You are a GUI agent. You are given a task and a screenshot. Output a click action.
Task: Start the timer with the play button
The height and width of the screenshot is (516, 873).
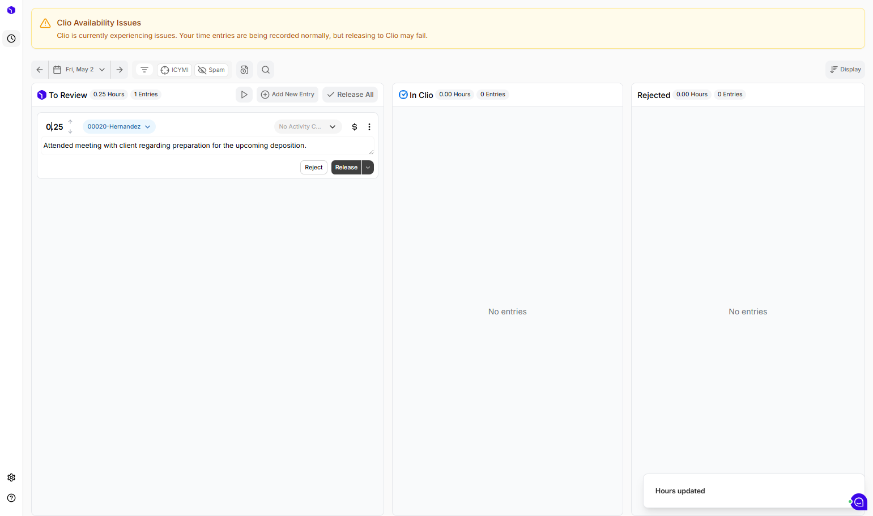[244, 95]
